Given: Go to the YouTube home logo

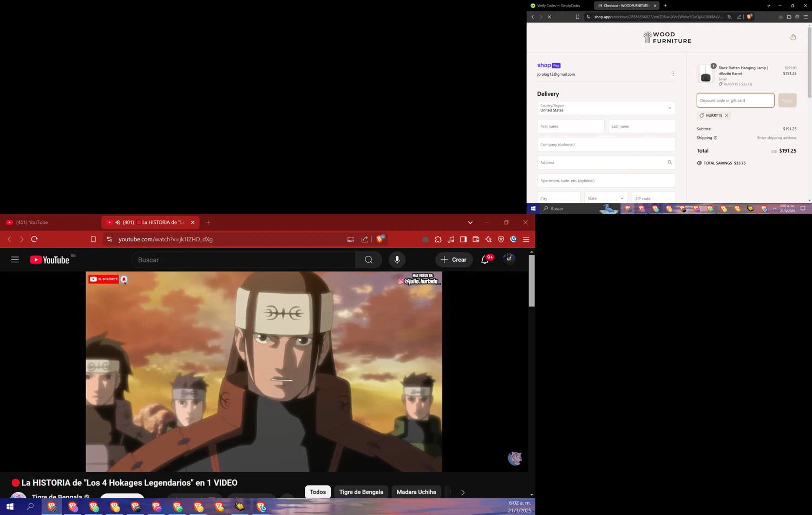Looking at the screenshot, I should coord(50,260).
